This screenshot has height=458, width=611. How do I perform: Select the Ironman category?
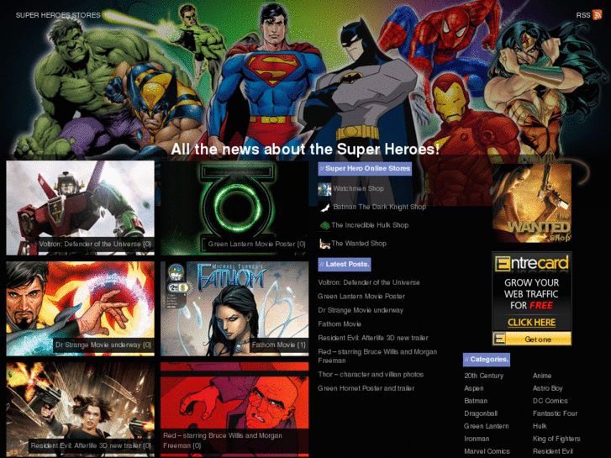pyautogui.click(x=477, y=439)
